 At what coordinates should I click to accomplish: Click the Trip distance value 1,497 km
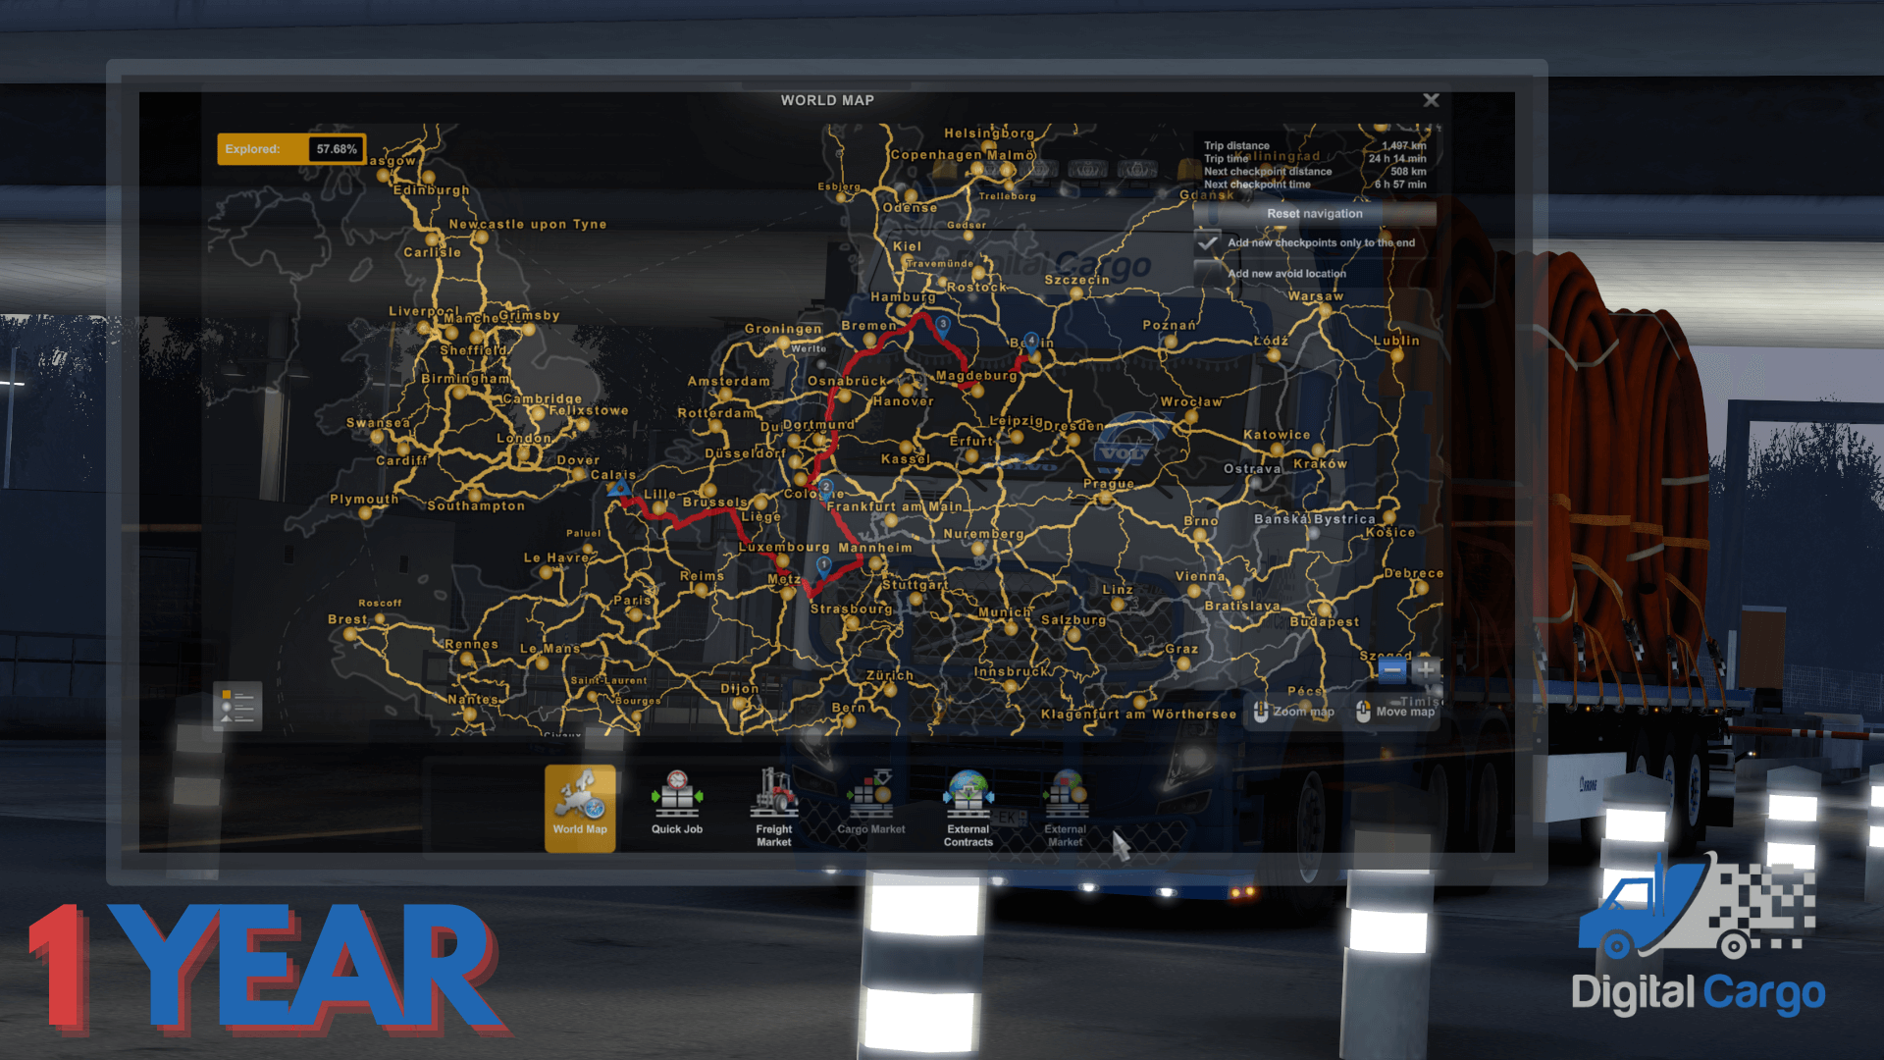click(x=1404, y=145)
